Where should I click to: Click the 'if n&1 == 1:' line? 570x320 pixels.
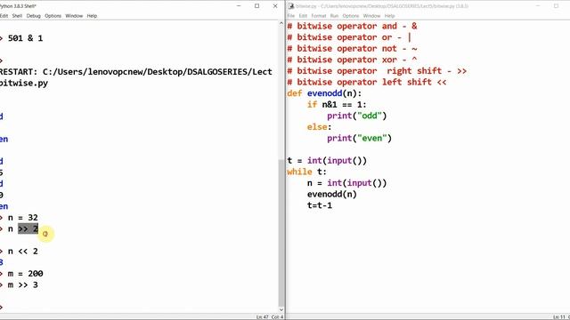(x=337, y=105)
